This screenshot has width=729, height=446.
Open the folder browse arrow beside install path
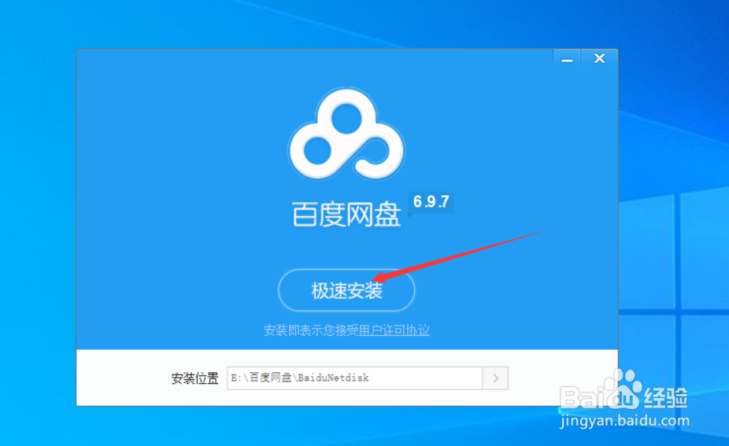[x=495, y=378]
